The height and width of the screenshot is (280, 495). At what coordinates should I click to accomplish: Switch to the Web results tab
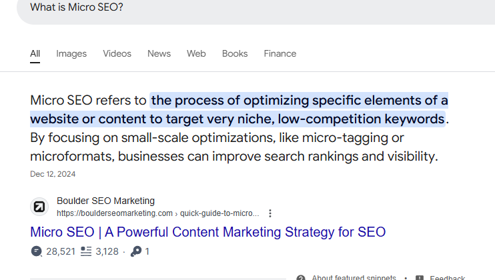[x=196, y=53]
